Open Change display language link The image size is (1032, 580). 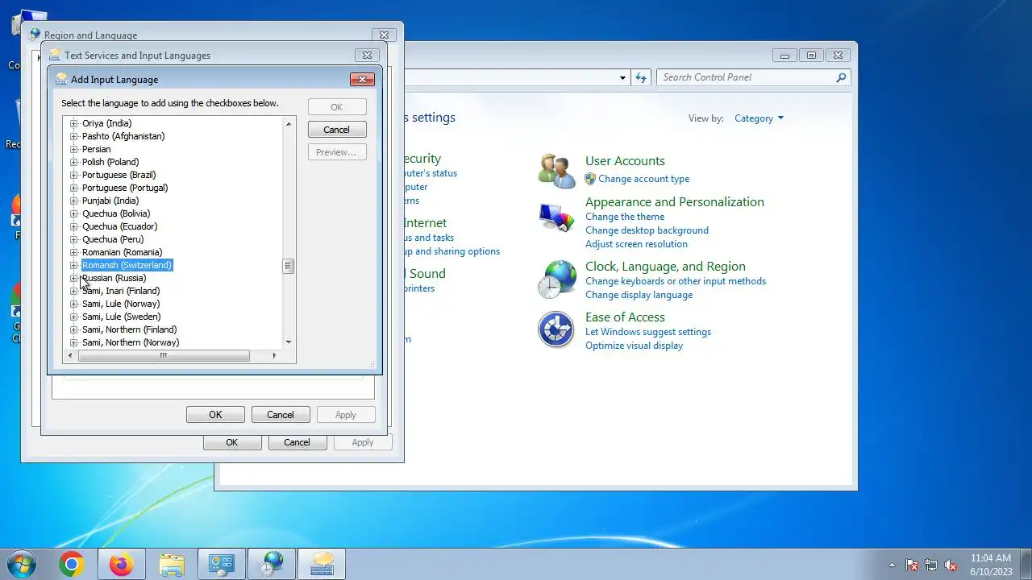tap(639, 295)
